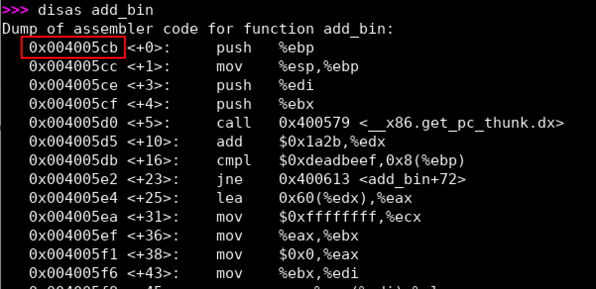Click address 0x004005f1 of mov $0x0,%eax
This screenshot has height=289, width=596.
[73, 254]
